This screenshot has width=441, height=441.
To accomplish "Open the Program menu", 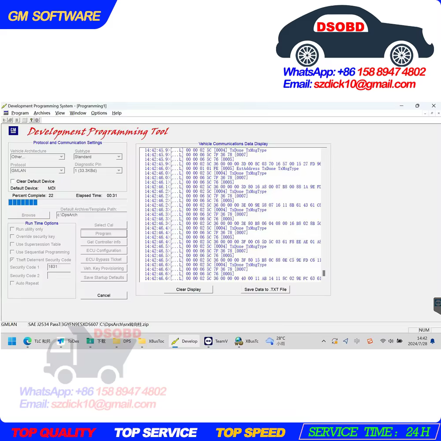I will click(20, 113).
